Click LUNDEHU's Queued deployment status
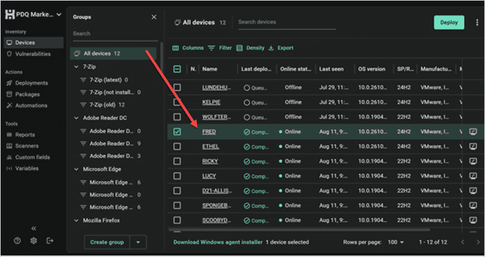 [255, 88]
